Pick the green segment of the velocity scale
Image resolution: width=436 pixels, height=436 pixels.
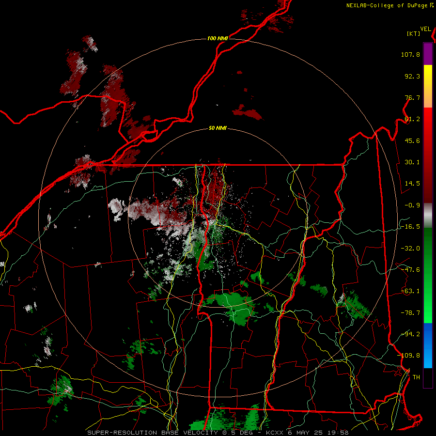click(x=428, y=275)
